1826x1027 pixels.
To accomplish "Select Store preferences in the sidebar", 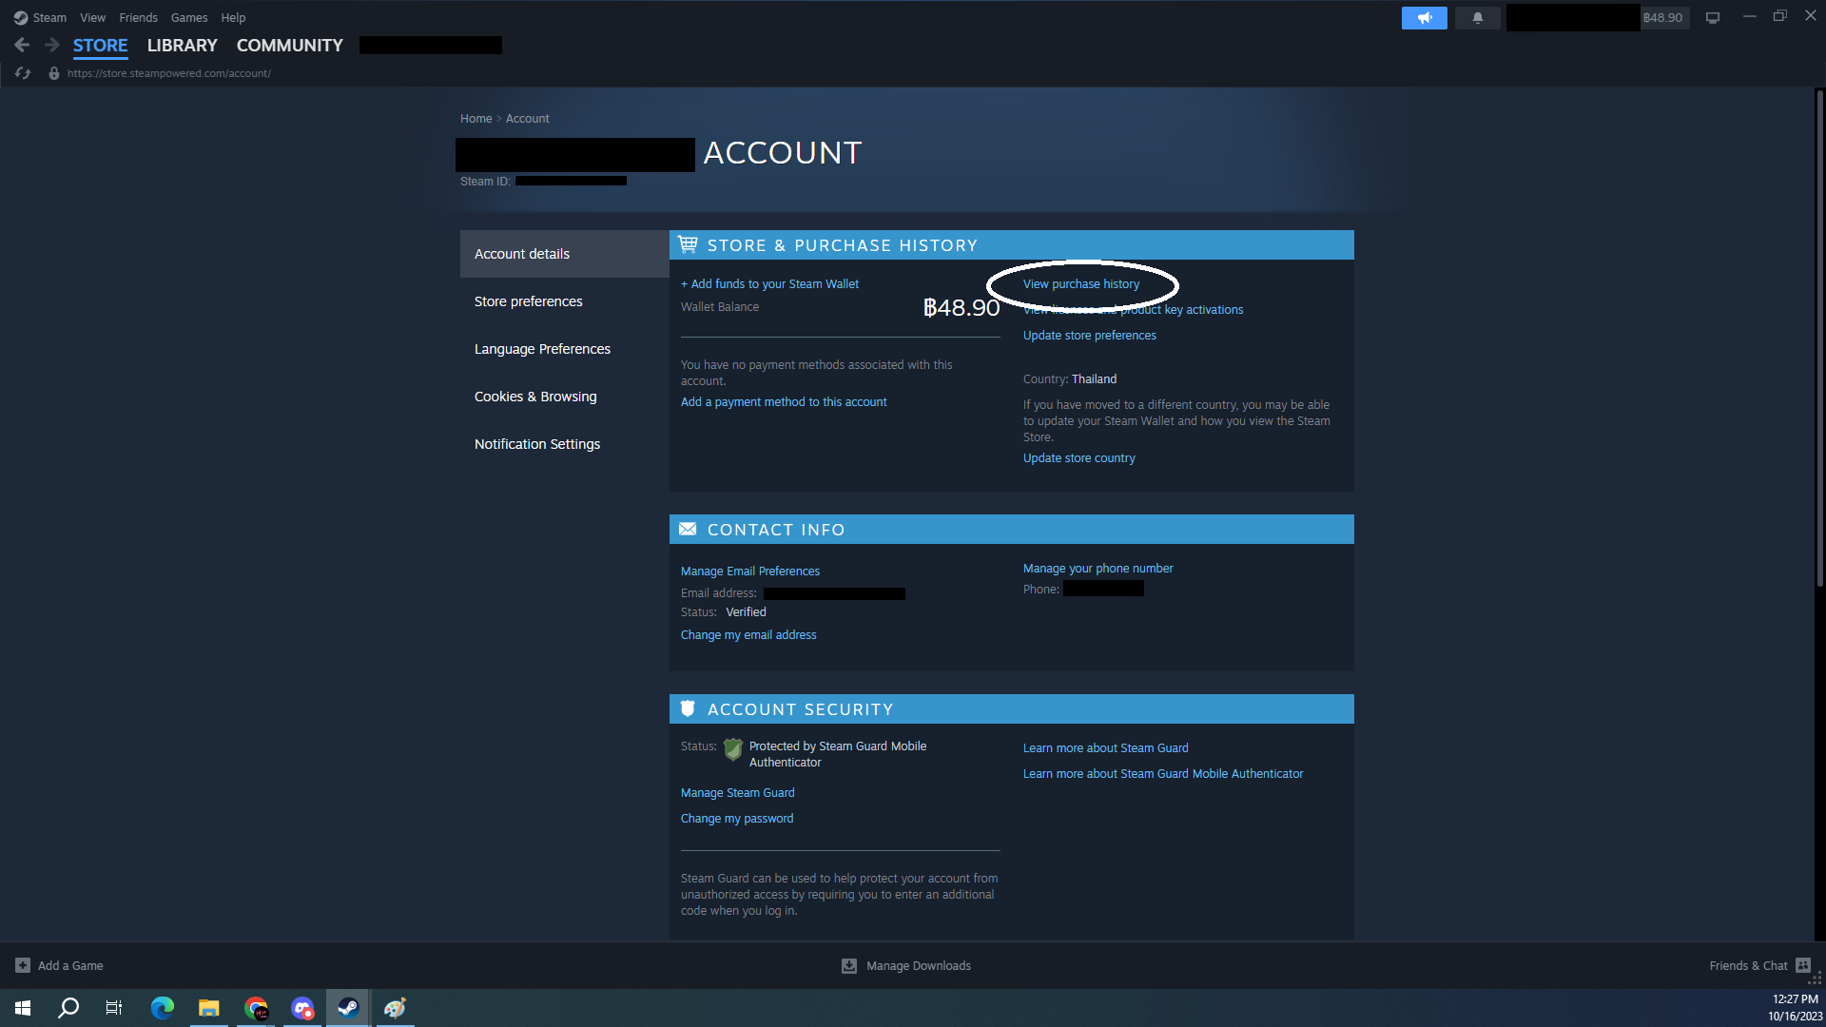I will (528, 301).
